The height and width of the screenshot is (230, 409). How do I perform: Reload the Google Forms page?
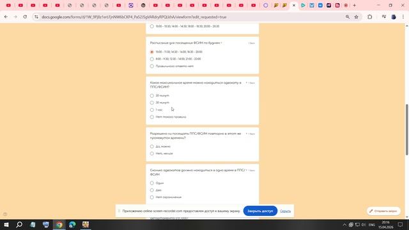[25, 17]
